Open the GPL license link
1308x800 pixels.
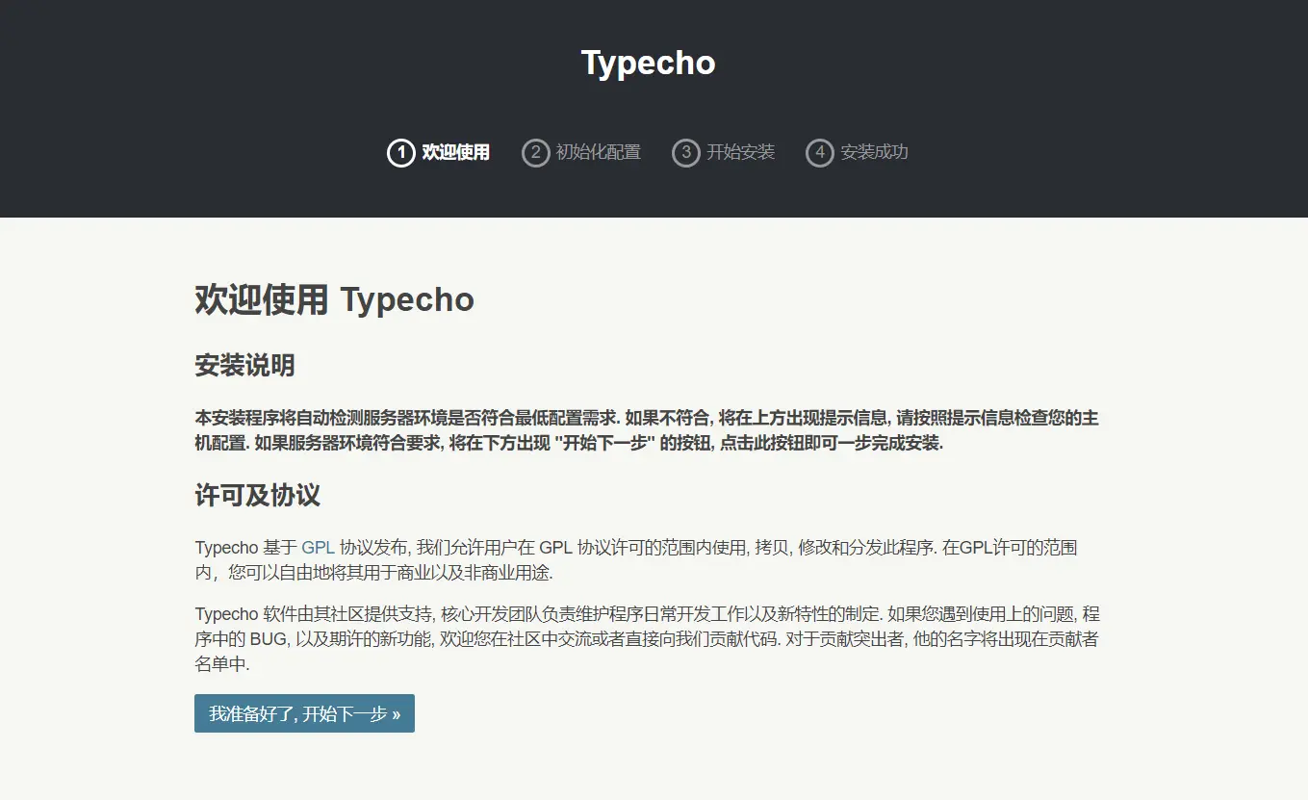(318, 548)
